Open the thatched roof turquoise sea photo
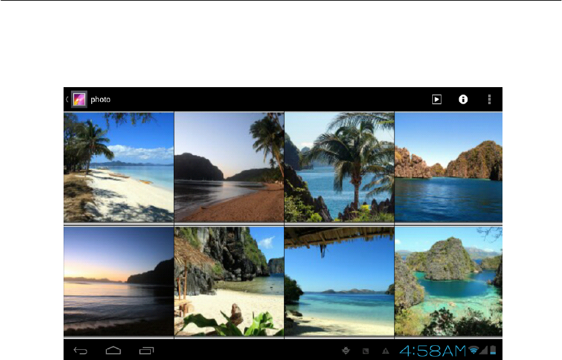The width and height of the screenshot is (562, 360). [x=339, y=281]
